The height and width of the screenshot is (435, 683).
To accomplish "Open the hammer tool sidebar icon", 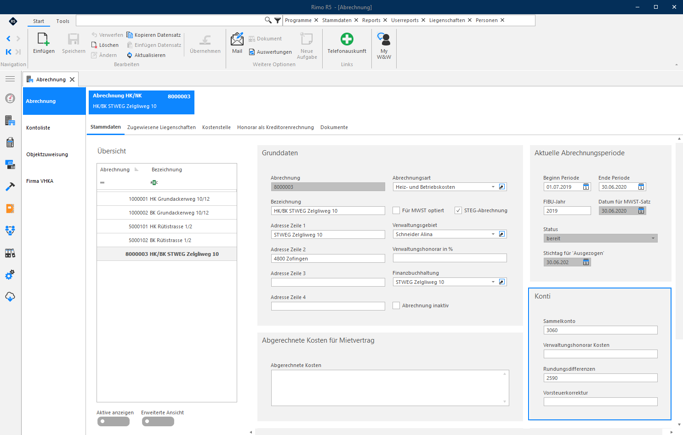I will pos(10,186).
